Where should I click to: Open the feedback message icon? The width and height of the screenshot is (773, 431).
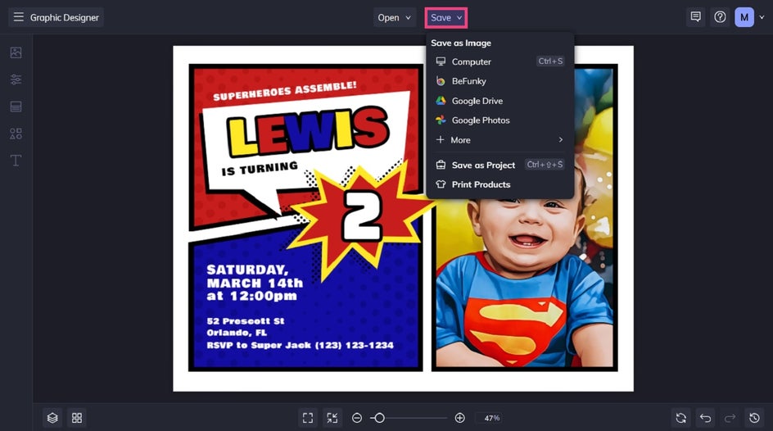tap(695, 17)
